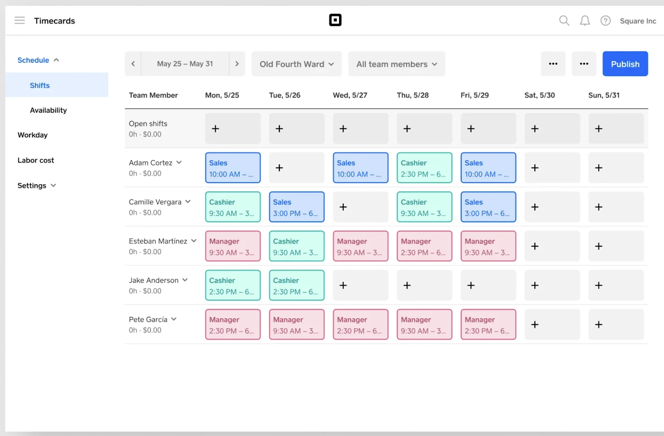
Task: Add Sunday shift for Camille Vergara
Action: pos(616,207)
